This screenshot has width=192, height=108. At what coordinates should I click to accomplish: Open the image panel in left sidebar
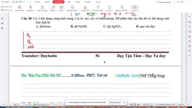pos(2,23)
